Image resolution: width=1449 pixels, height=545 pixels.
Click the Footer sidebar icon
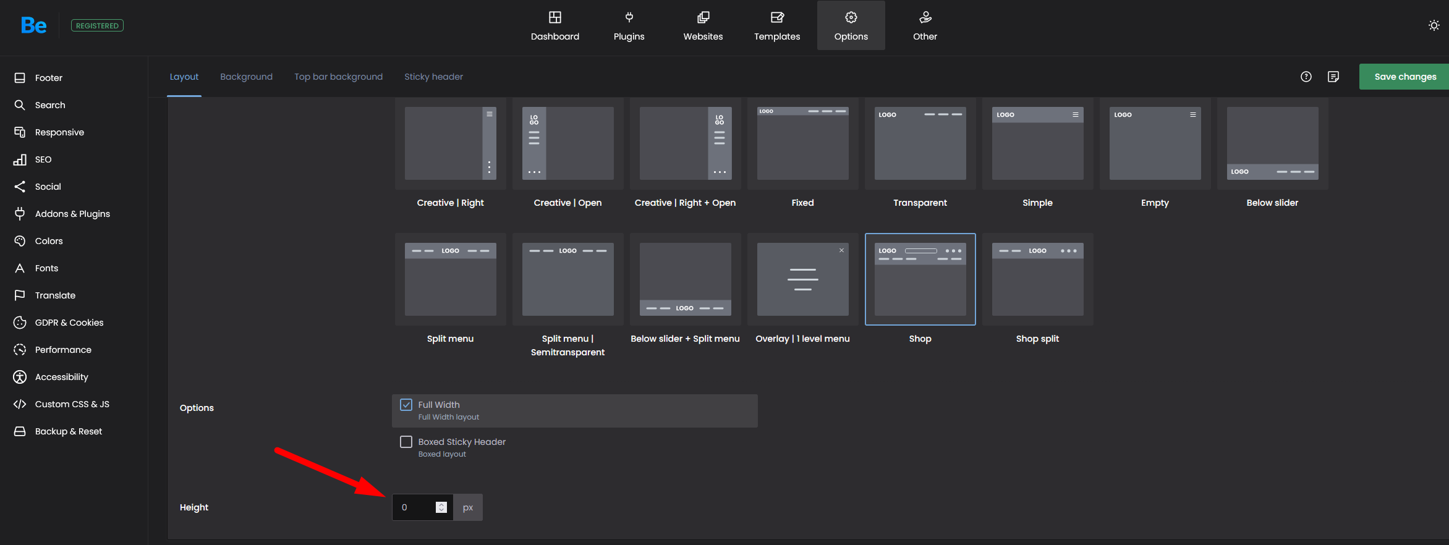[x=20, y=78]
